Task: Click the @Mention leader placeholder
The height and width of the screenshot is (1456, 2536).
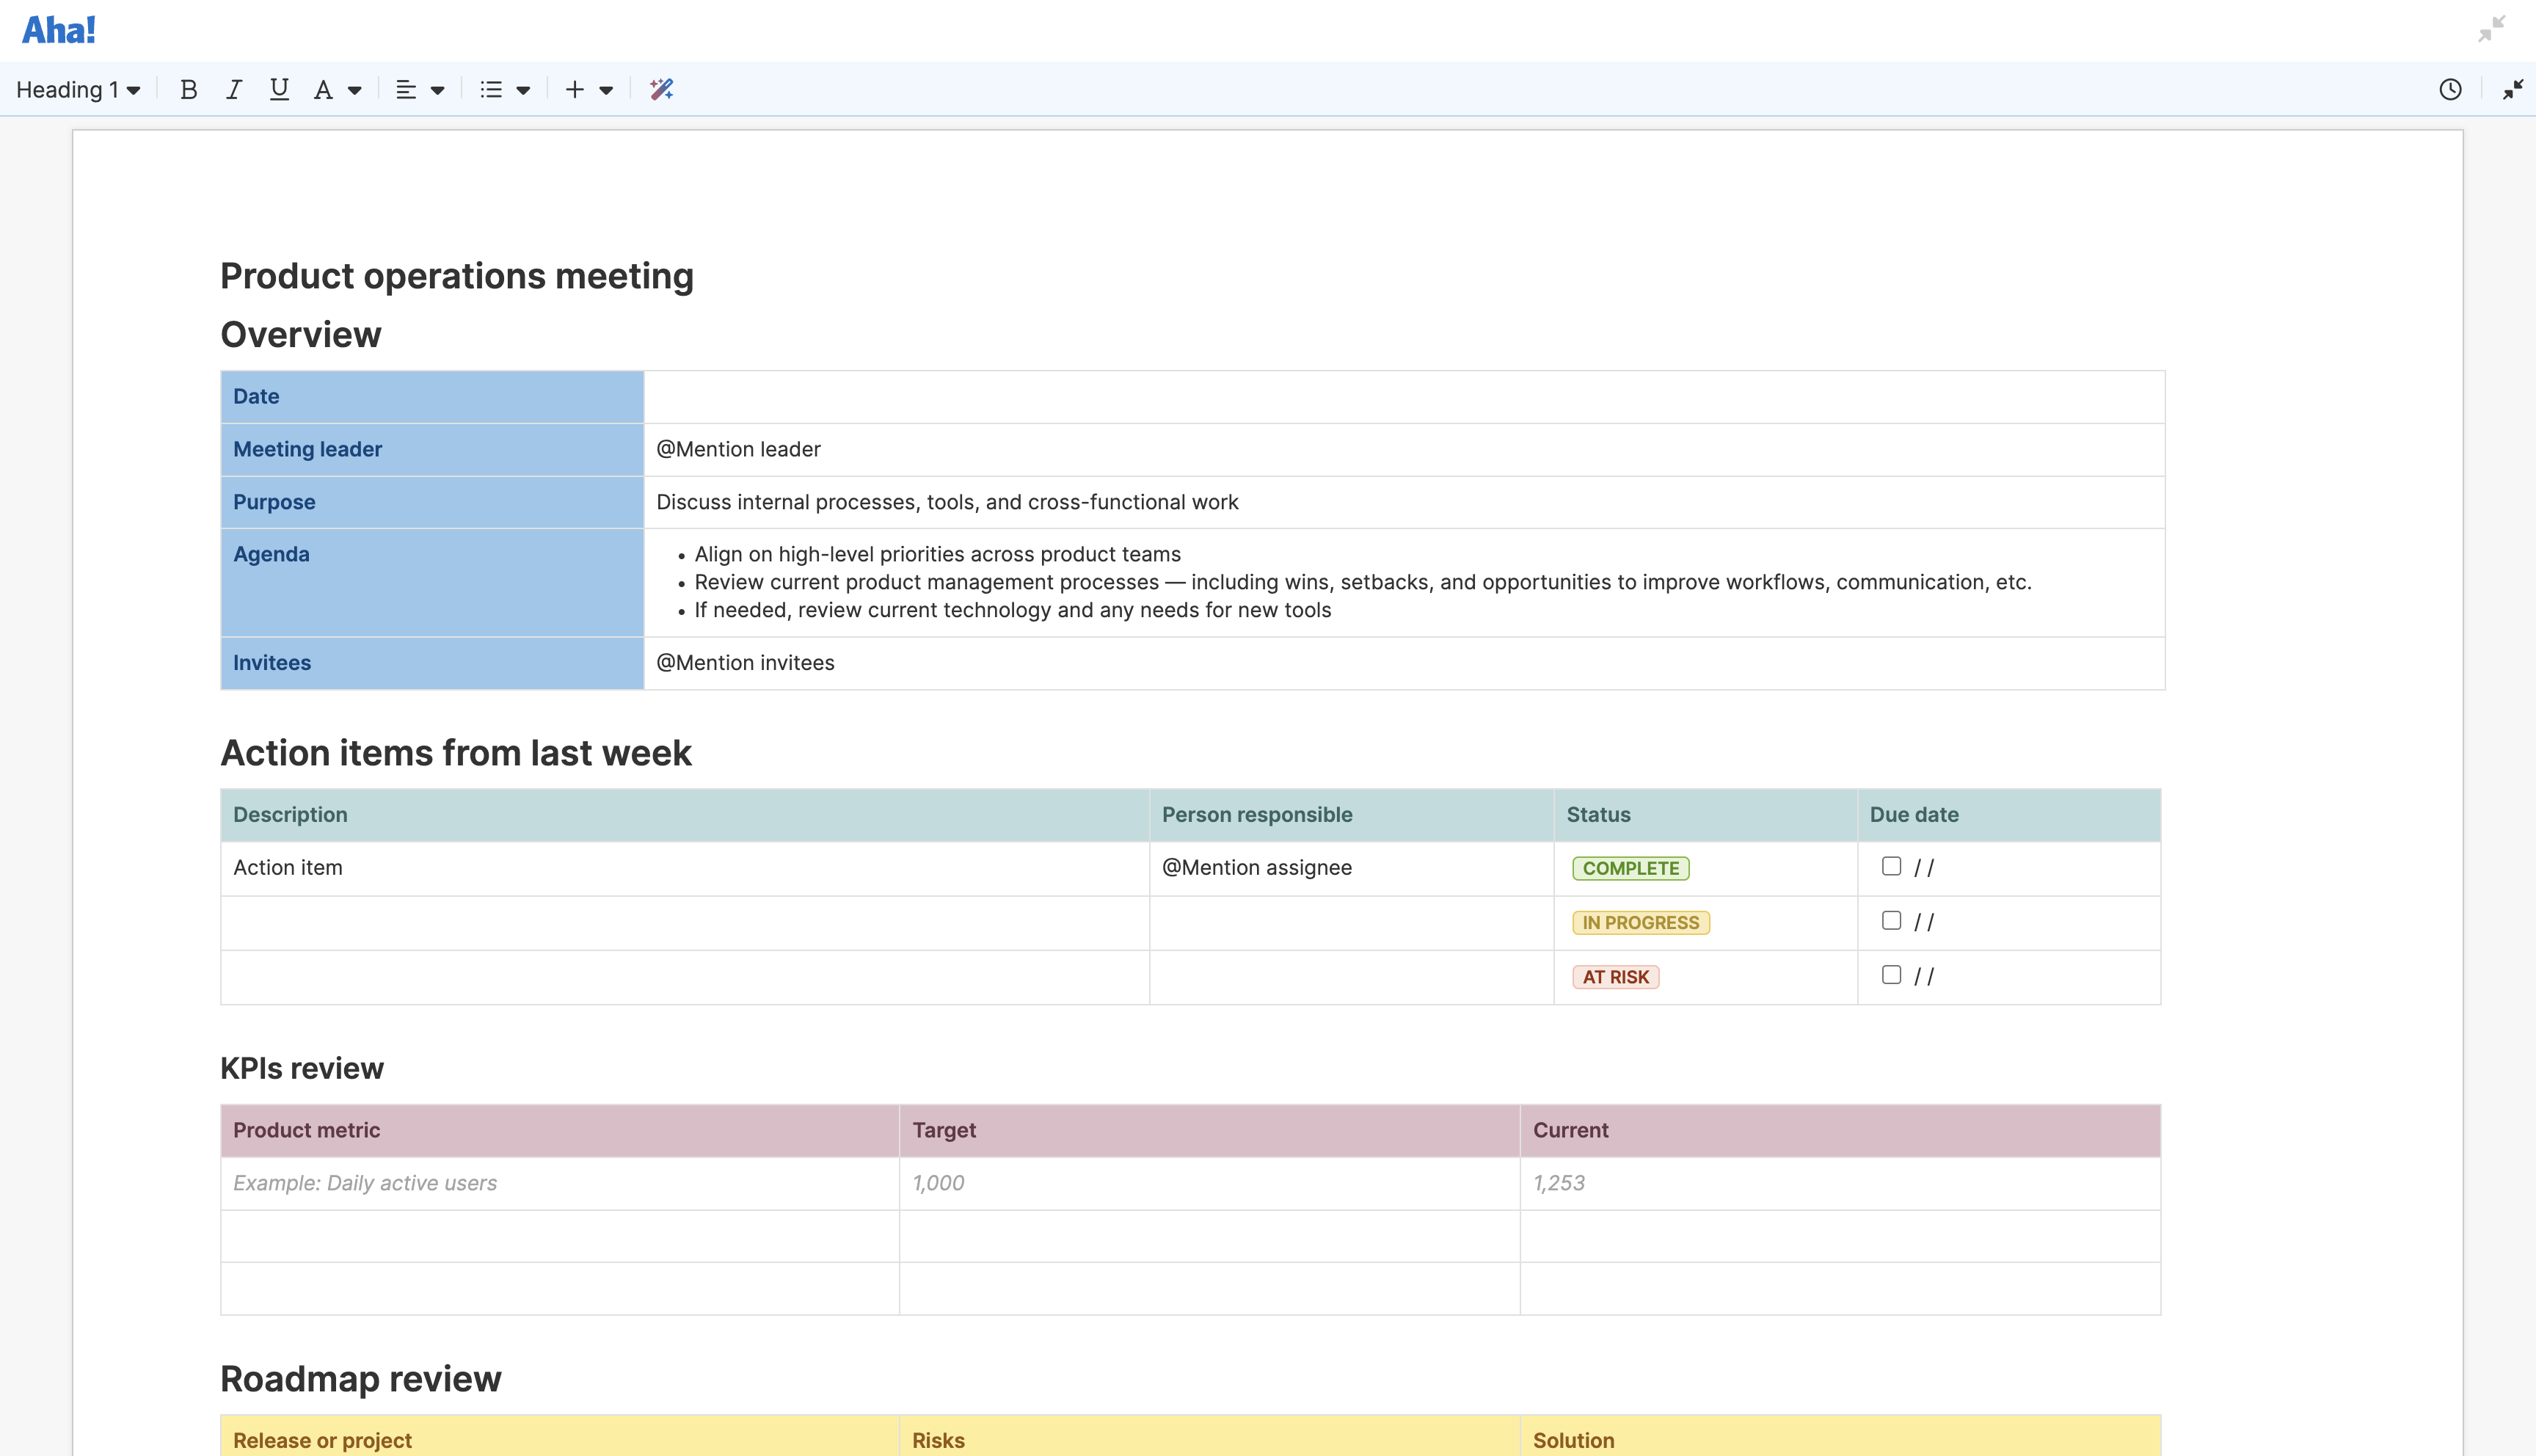Action: click(737, 449)
